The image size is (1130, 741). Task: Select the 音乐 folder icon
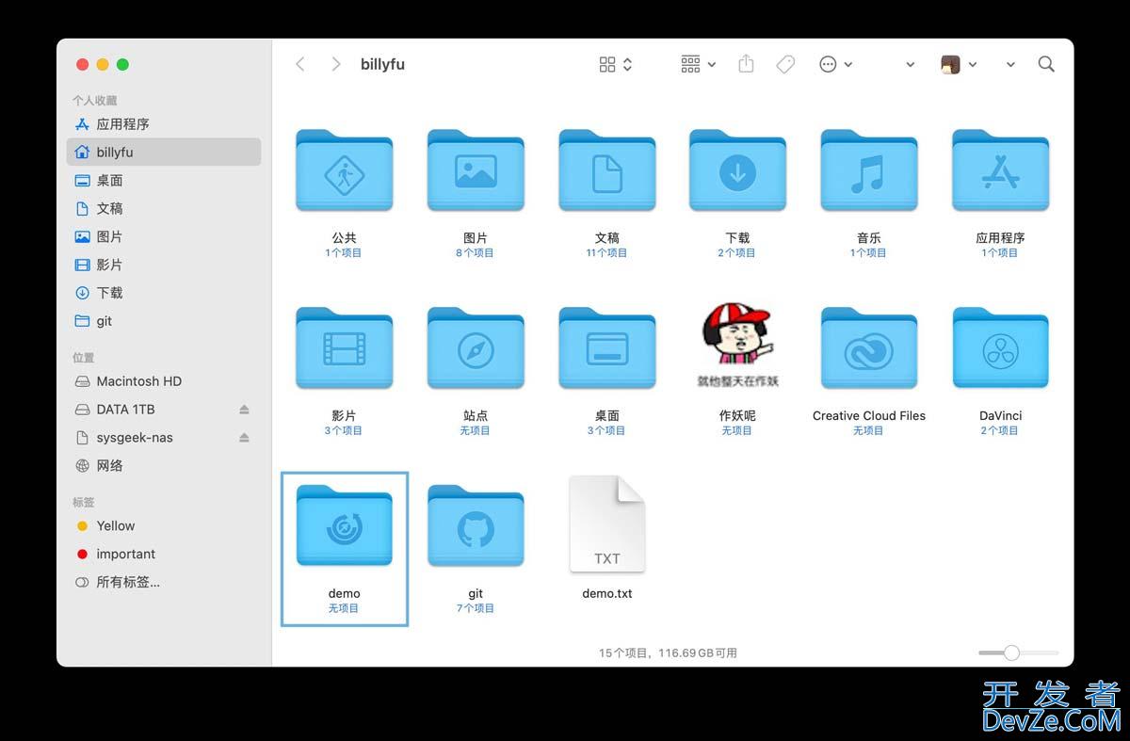868,170
